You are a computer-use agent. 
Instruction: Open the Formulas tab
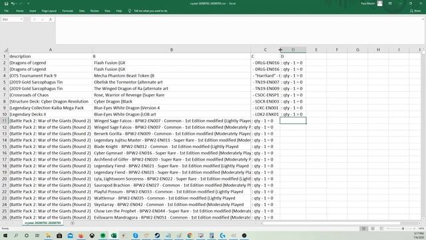[x=68, y=11]
